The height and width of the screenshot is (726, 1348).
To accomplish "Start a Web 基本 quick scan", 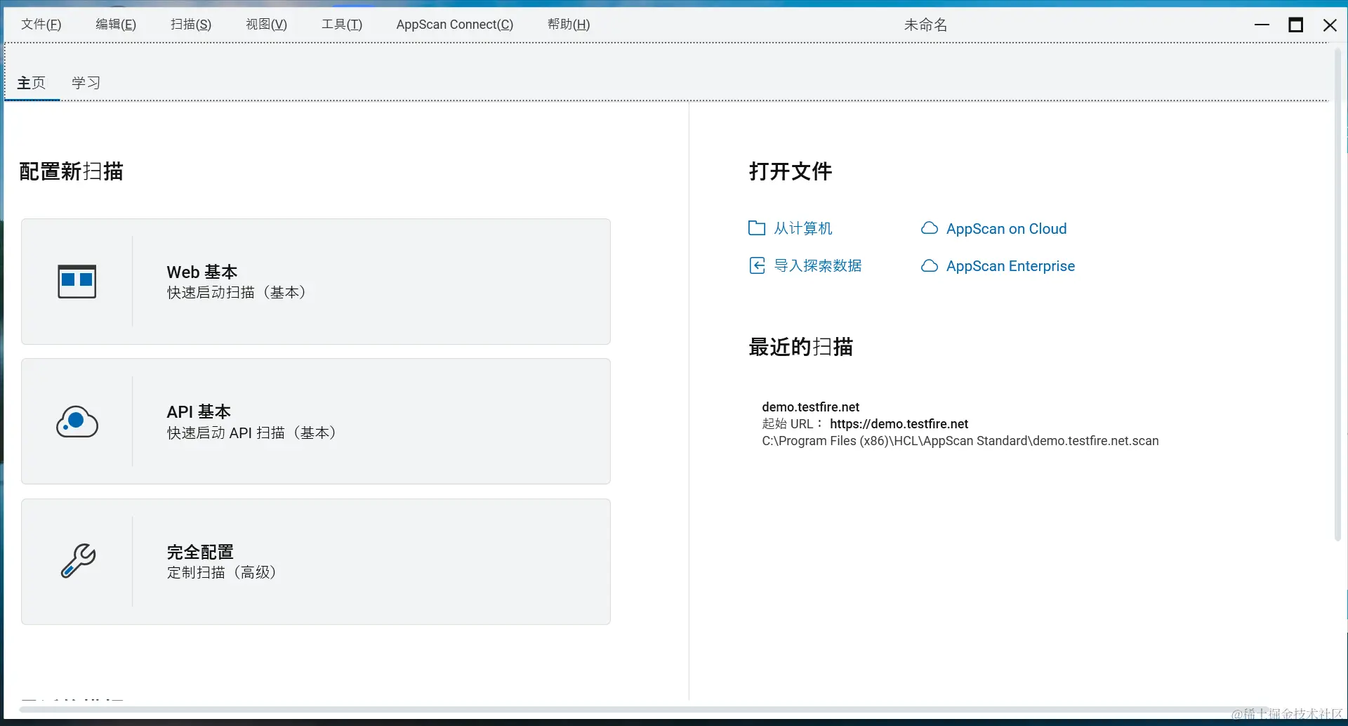I will (316, 282).
